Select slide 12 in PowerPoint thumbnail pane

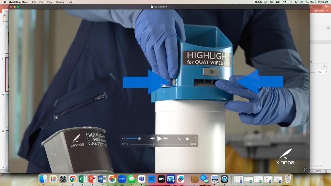(x=7, y=167)
